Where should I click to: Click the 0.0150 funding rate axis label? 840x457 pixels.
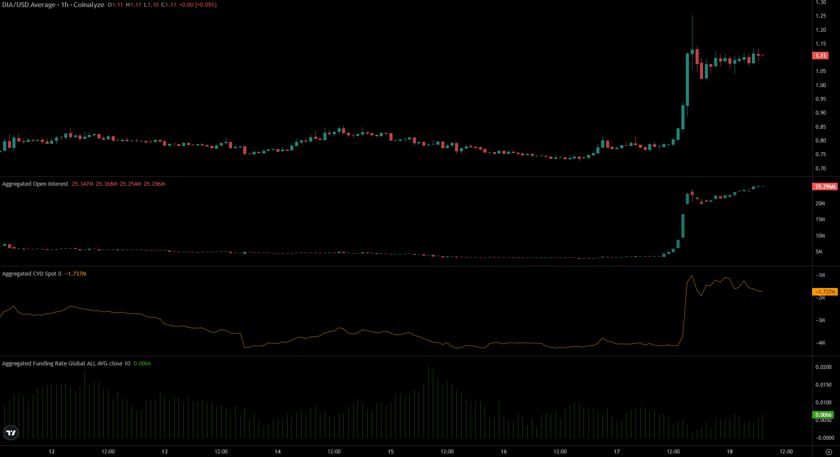[823, 385]
